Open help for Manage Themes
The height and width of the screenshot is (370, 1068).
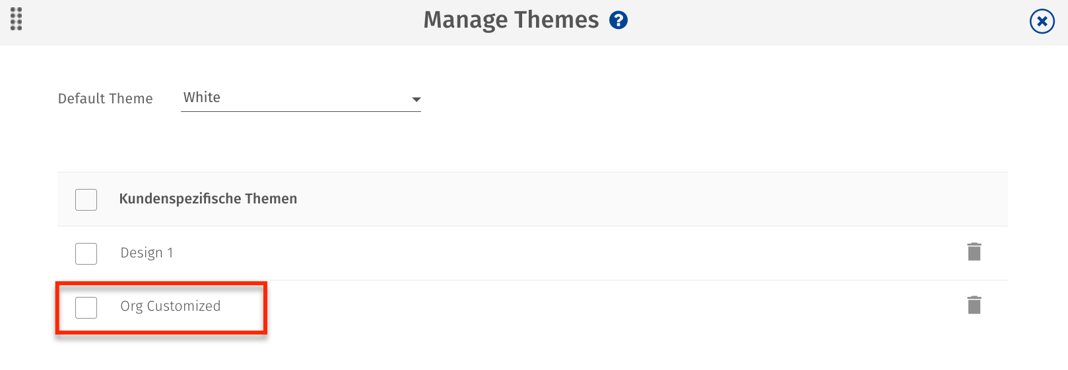pos(618,20)
